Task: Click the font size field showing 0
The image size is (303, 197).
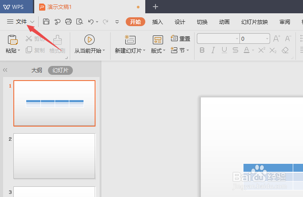Action: point(255,39)
